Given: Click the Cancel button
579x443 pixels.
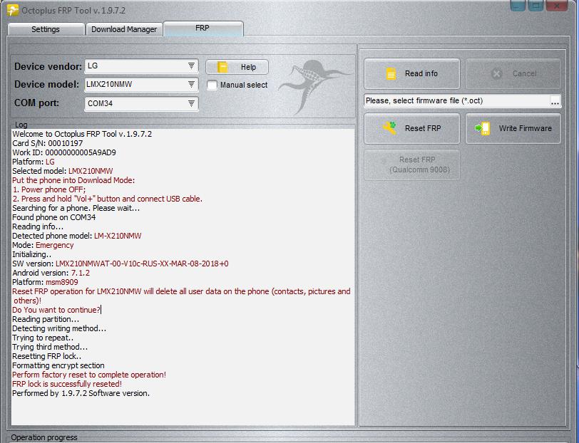Looking at the screenshot, I should (513, 74).
